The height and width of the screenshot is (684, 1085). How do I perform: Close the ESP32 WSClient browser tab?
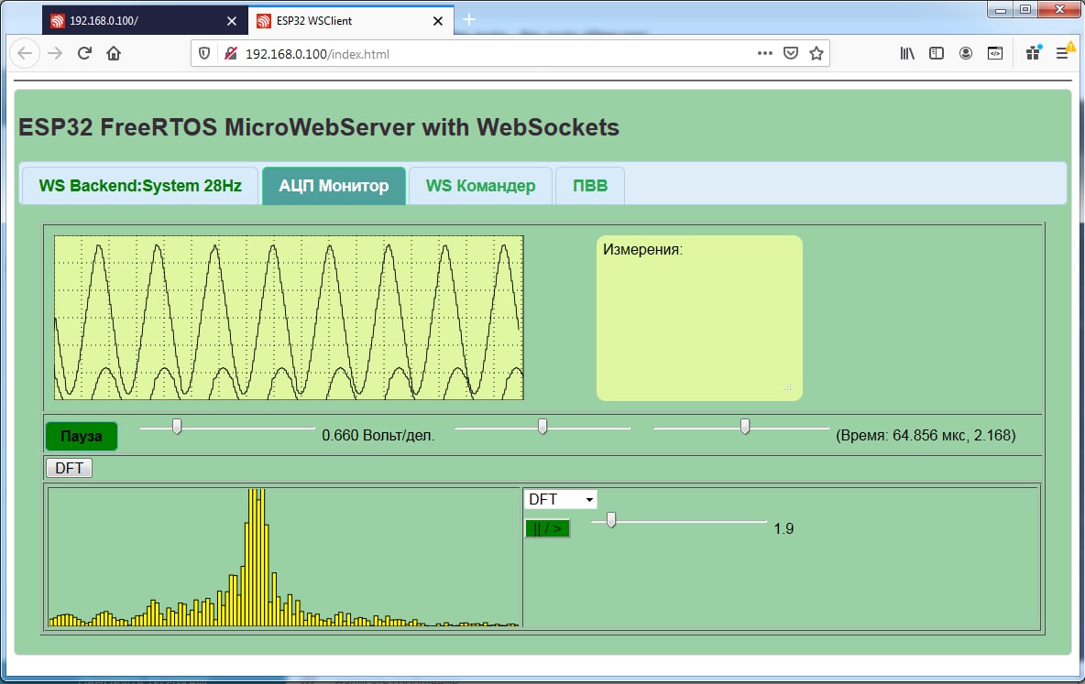pyautogui.click(x=438, y=21)
